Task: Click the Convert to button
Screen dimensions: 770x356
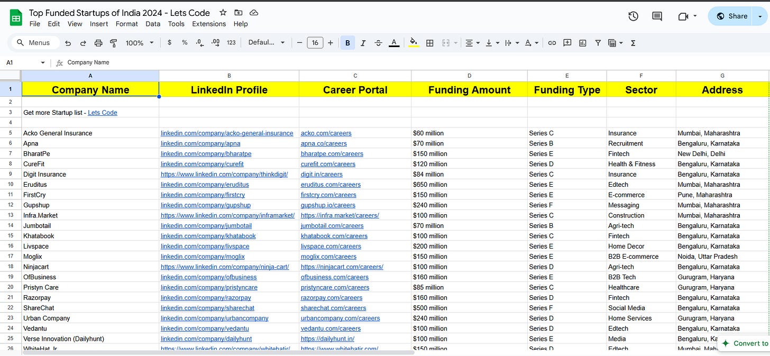Action: [745, 343]
